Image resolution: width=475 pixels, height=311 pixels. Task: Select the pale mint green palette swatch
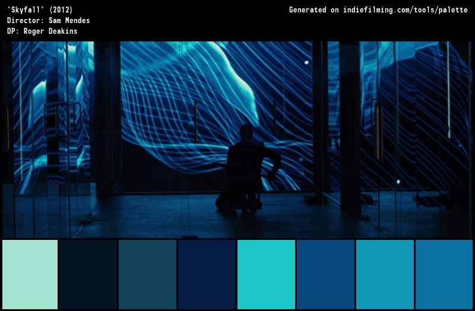click(x=30, y=274)
